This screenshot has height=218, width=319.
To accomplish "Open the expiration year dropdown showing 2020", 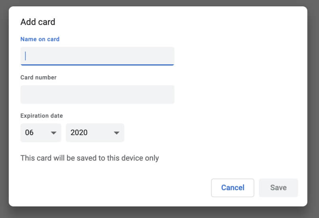I will click(95, 133).
